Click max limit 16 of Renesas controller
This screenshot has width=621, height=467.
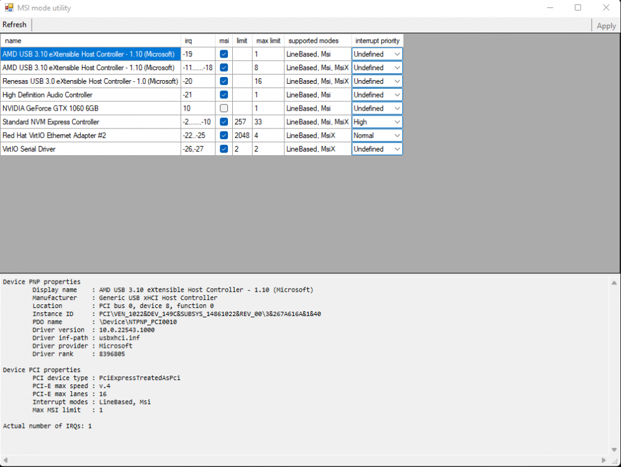pyautogui.click(x=268, y=81)
